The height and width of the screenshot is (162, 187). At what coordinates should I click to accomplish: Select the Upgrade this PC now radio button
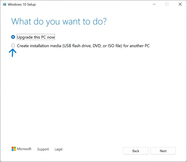13,37
